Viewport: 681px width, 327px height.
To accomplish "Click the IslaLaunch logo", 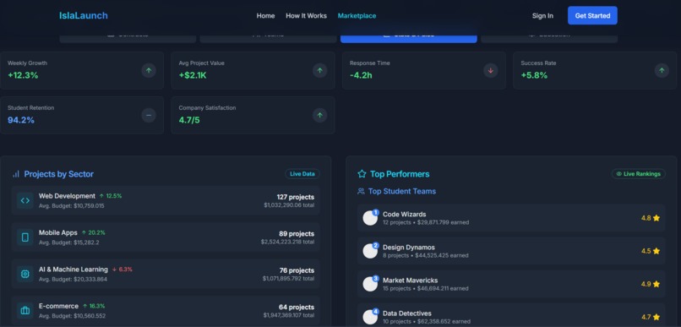I will click(x=84, y=16).
